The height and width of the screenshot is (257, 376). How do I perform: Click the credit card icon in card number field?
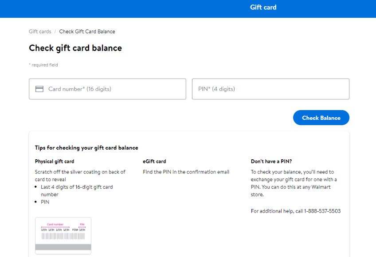(x=39, y=89)
